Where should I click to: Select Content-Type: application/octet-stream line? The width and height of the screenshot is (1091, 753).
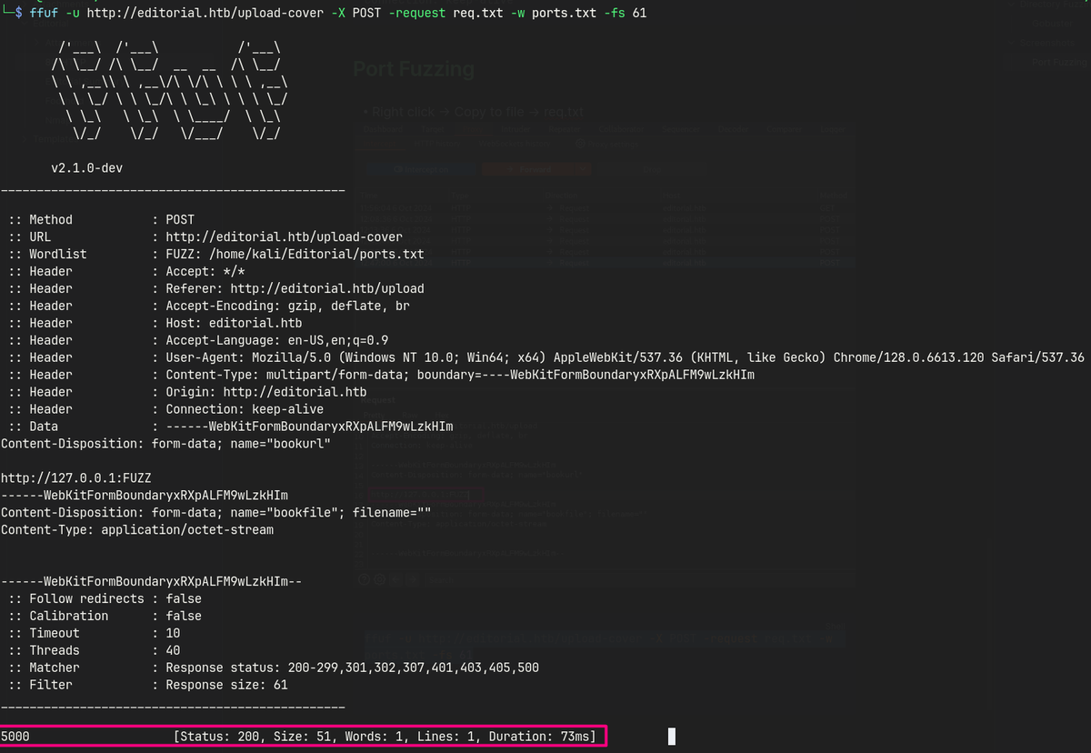coord(137,531)
